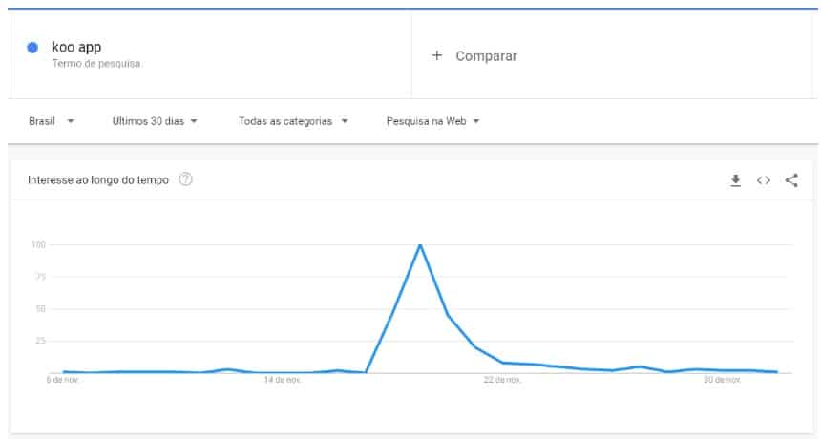
Task: Expand the Últimos 30 dias time range
Action: [155, 121]
